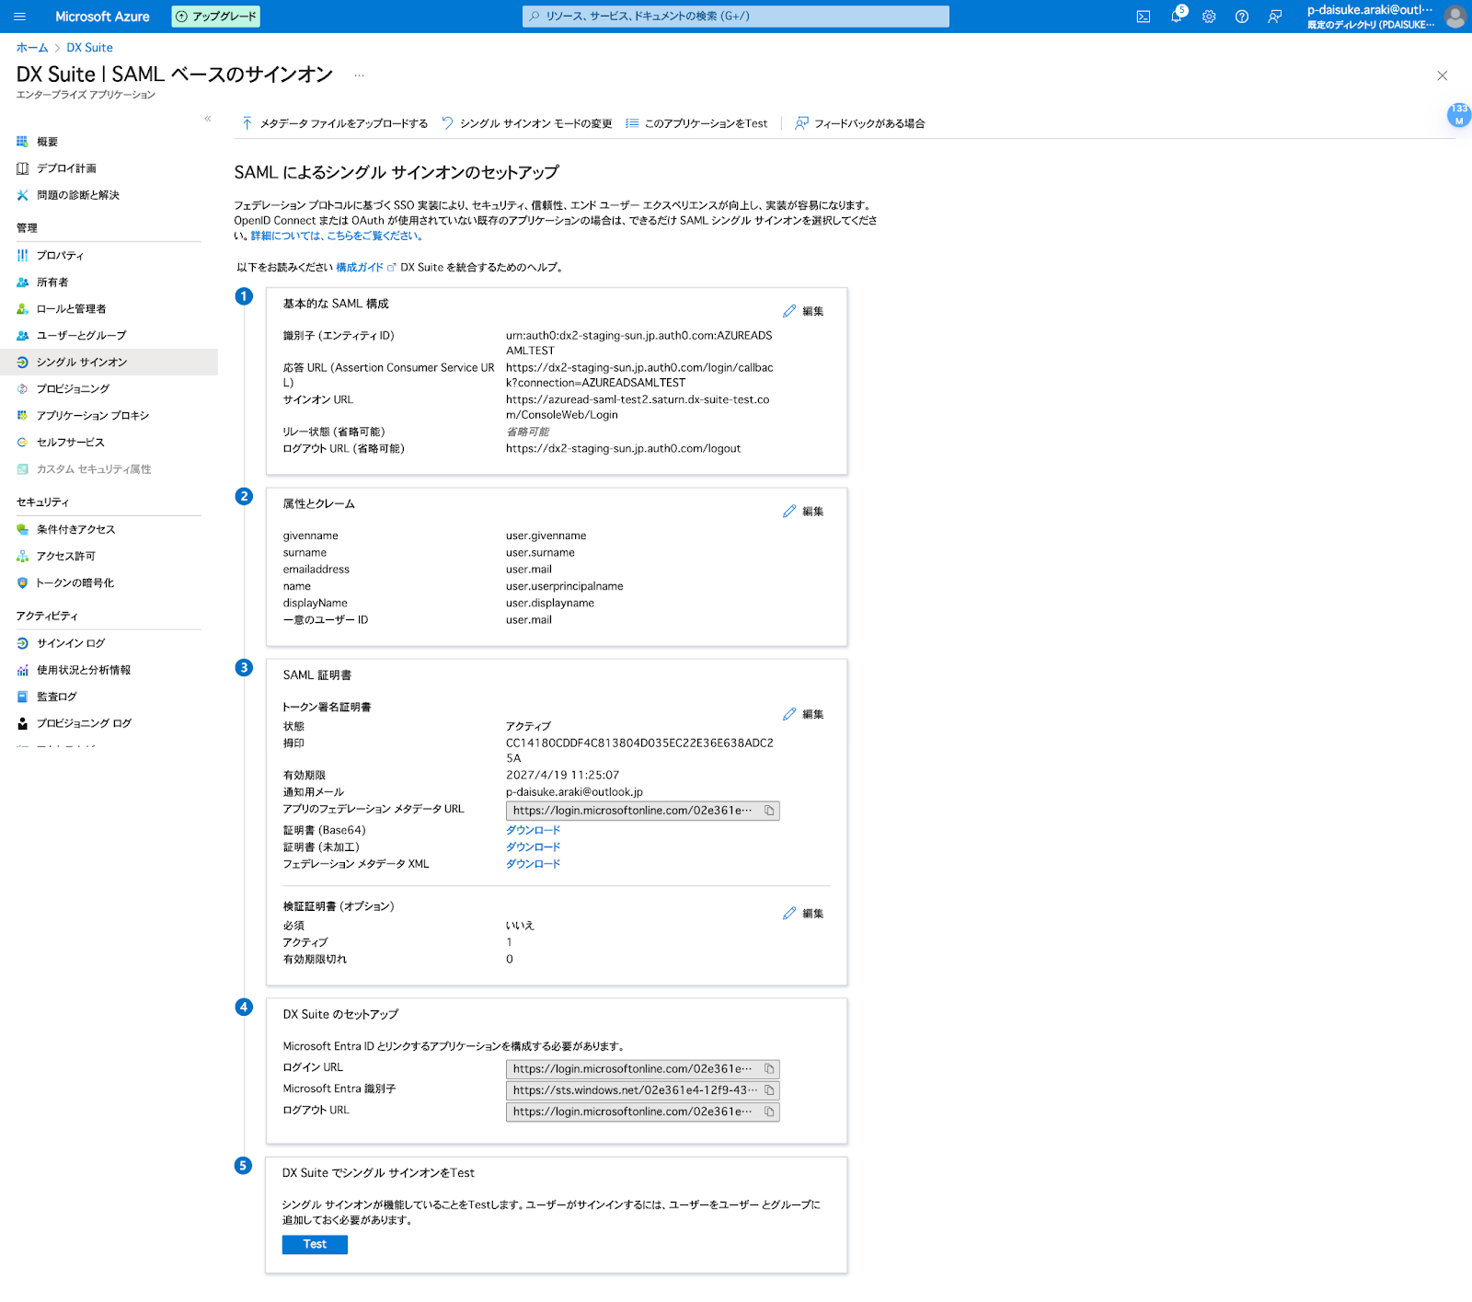Download the フェデレーション メタデータ XML

pos(533,864)
